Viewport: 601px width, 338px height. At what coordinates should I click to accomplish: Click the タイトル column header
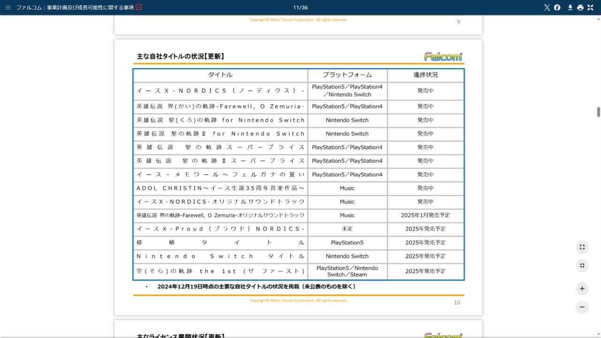[x=220, y=75]
